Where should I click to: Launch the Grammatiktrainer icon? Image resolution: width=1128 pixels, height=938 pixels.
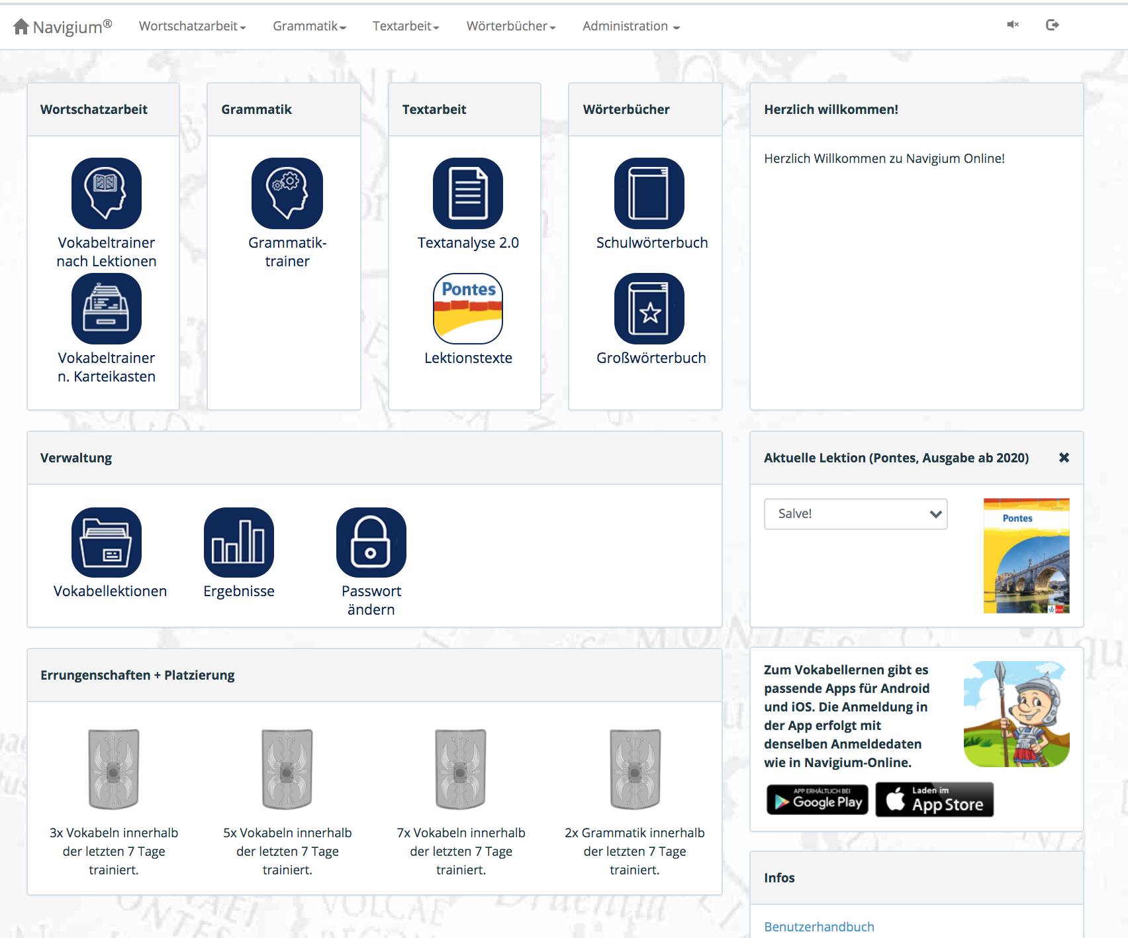pyautogui.click(x=287, y=193)
